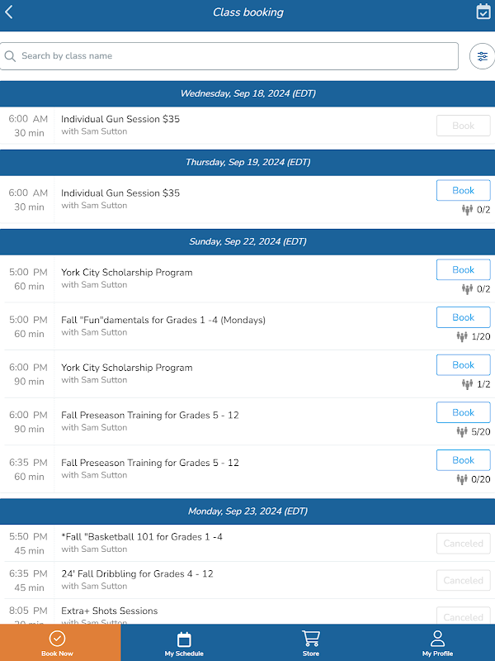Click the attendee icon beside 5/20
This screenshot has width=495, height=661.
pyautogui.click(x=462, y=431)
